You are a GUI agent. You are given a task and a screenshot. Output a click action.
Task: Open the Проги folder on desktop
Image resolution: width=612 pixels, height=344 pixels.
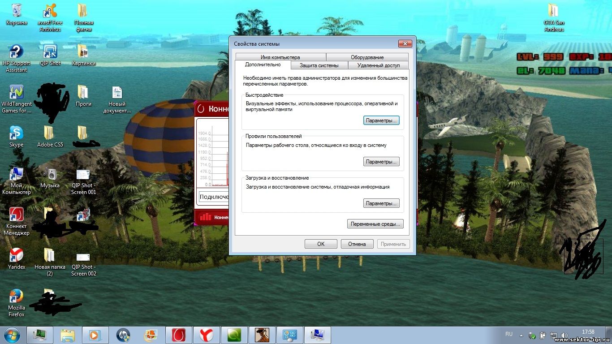click(x=84, y=96)
